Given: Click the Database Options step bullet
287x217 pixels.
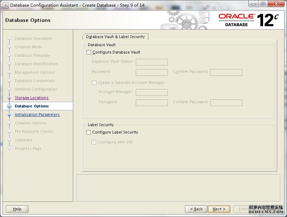Looking at the screenshot, I should (x=9, y=106).
